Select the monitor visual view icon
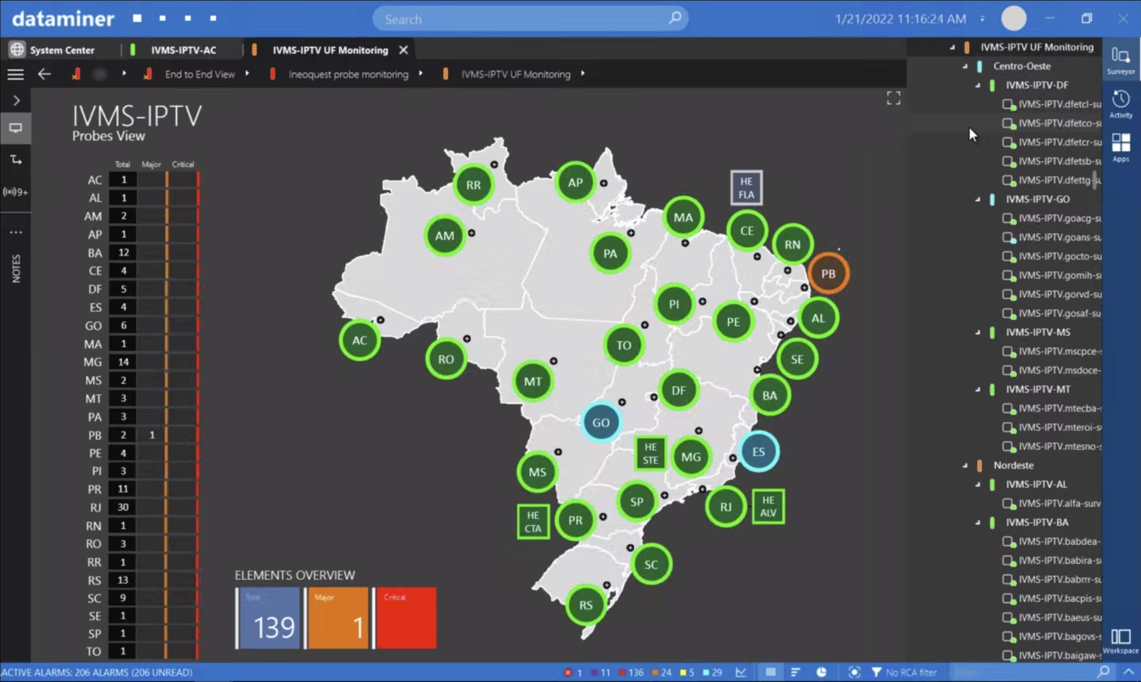This screenshot has width=1141, height=682. [16, 128]
